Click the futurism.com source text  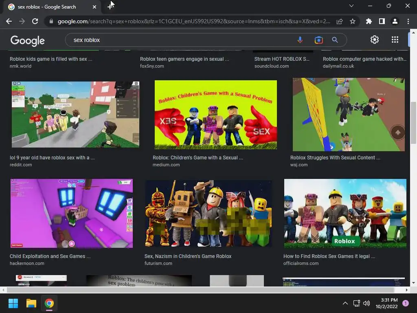(x=158, y=264)
